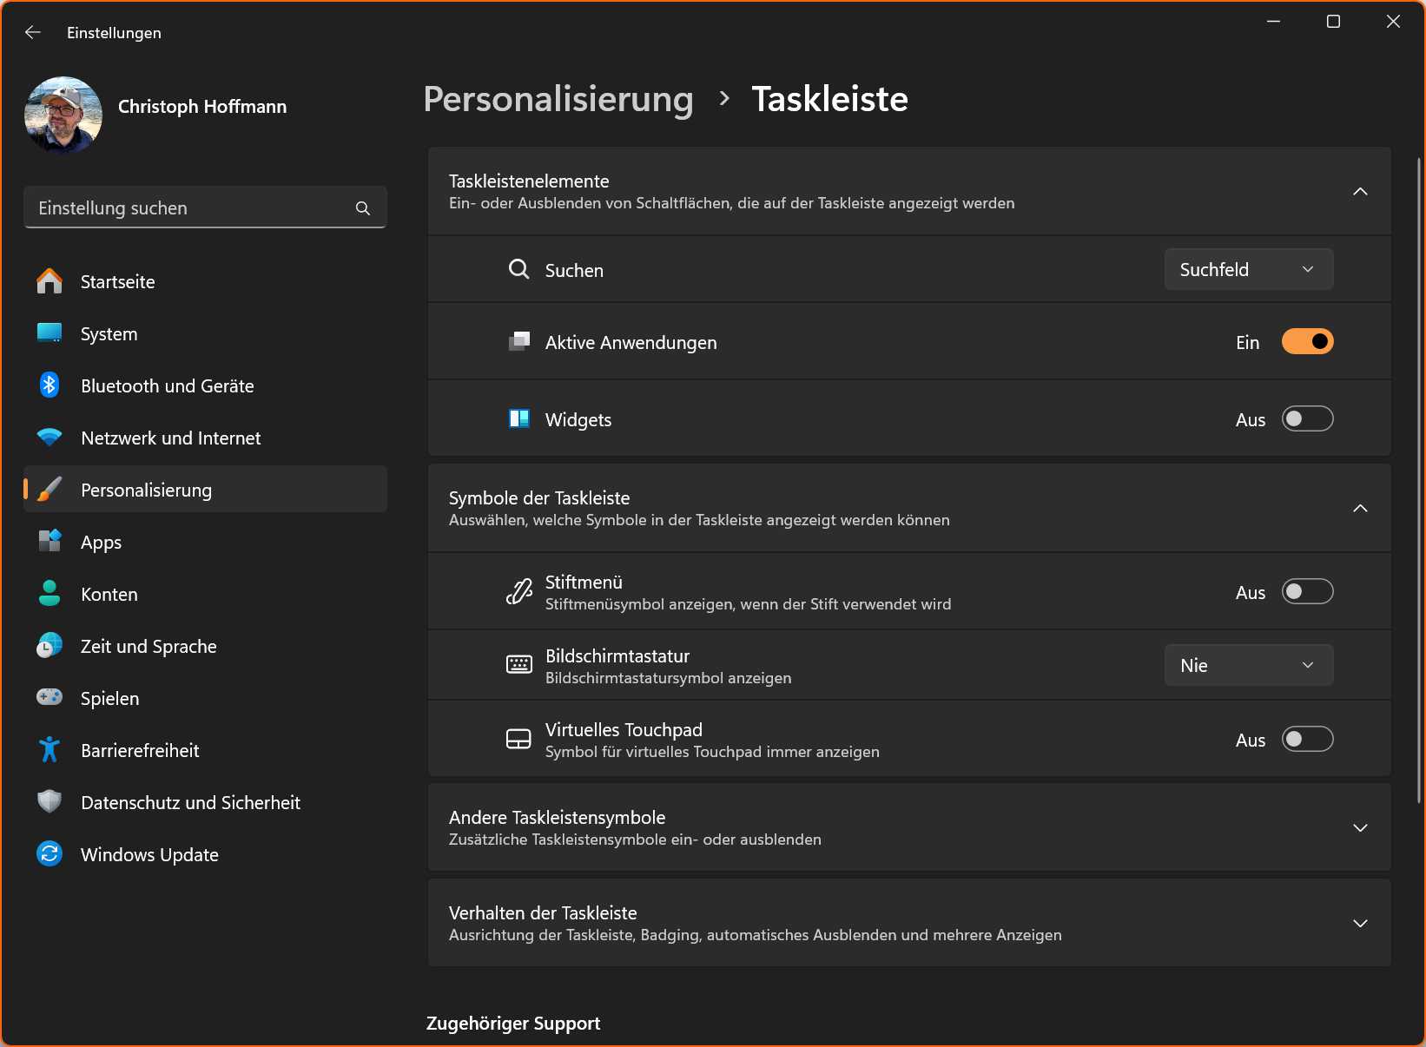This screenshot has height=1047, width=1426.
Task: Click the Netzwerk und Internet Wi-Fi icon
Action: (50, 438)
